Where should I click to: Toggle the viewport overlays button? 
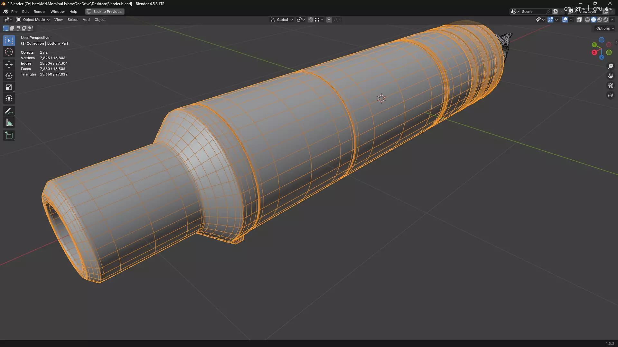pos(565,20)
